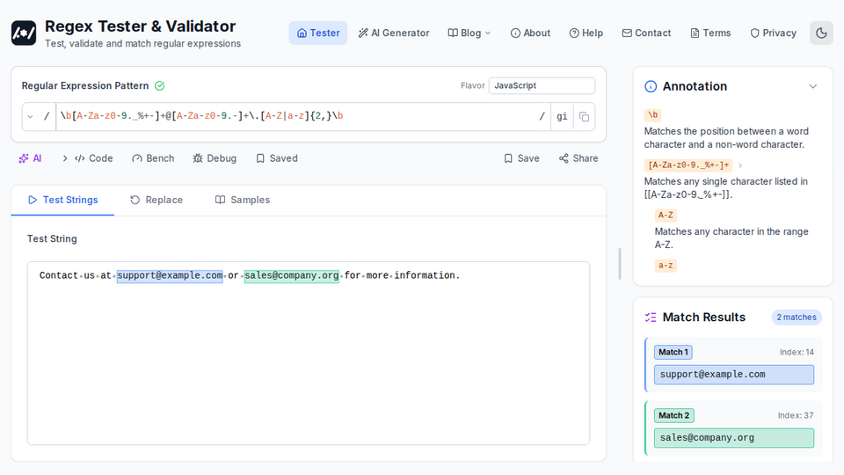Viewport: 844px width, 475px height.
Task: Click the green valid-pattern check icon
Action: pyautogui.click(x=160, y=85)
